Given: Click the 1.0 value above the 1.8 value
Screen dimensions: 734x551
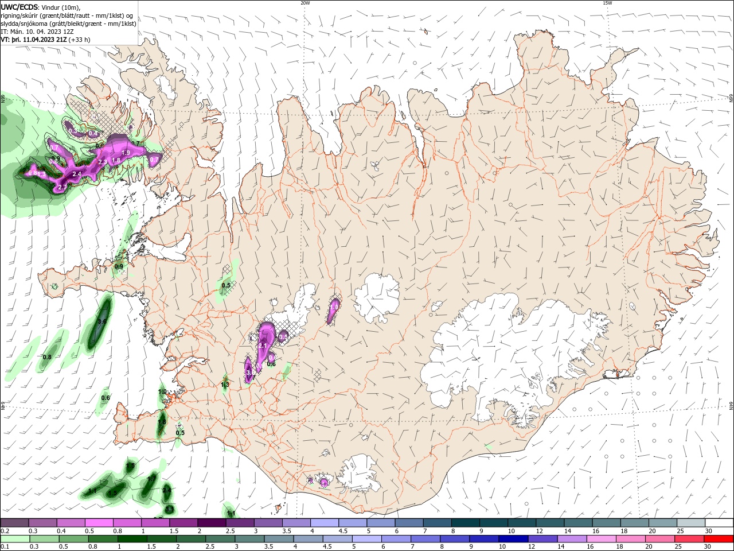Looking at the screenshot, I should 162,391.
